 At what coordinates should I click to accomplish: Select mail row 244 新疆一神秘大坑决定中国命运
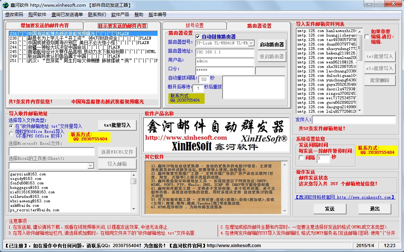[x=83, y=47]
